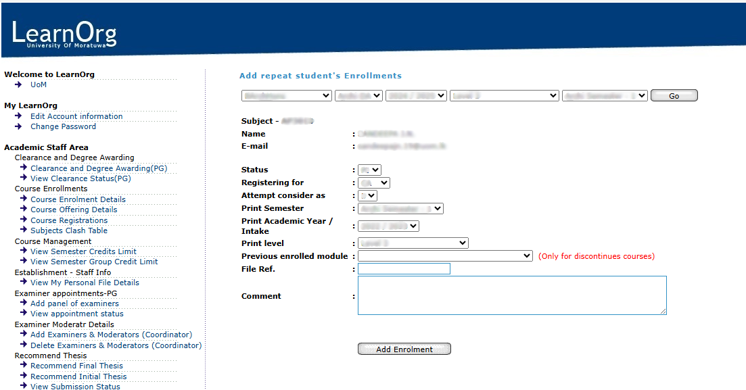Click arrow icon beside Change Password
The width and height of the screenshot is (746, 390).
point(18,126)
